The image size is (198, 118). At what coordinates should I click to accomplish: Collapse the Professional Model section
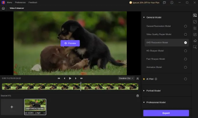144,102
